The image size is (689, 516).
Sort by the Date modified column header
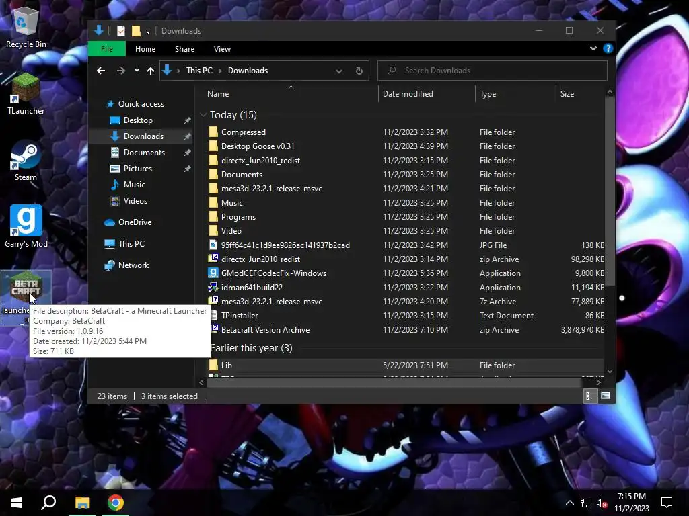pyautogui.click(x=426, y=94)
